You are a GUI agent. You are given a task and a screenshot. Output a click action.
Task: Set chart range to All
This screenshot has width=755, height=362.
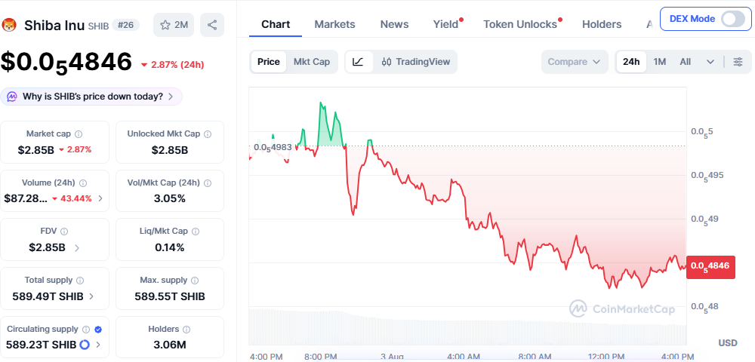pos(686,62)
